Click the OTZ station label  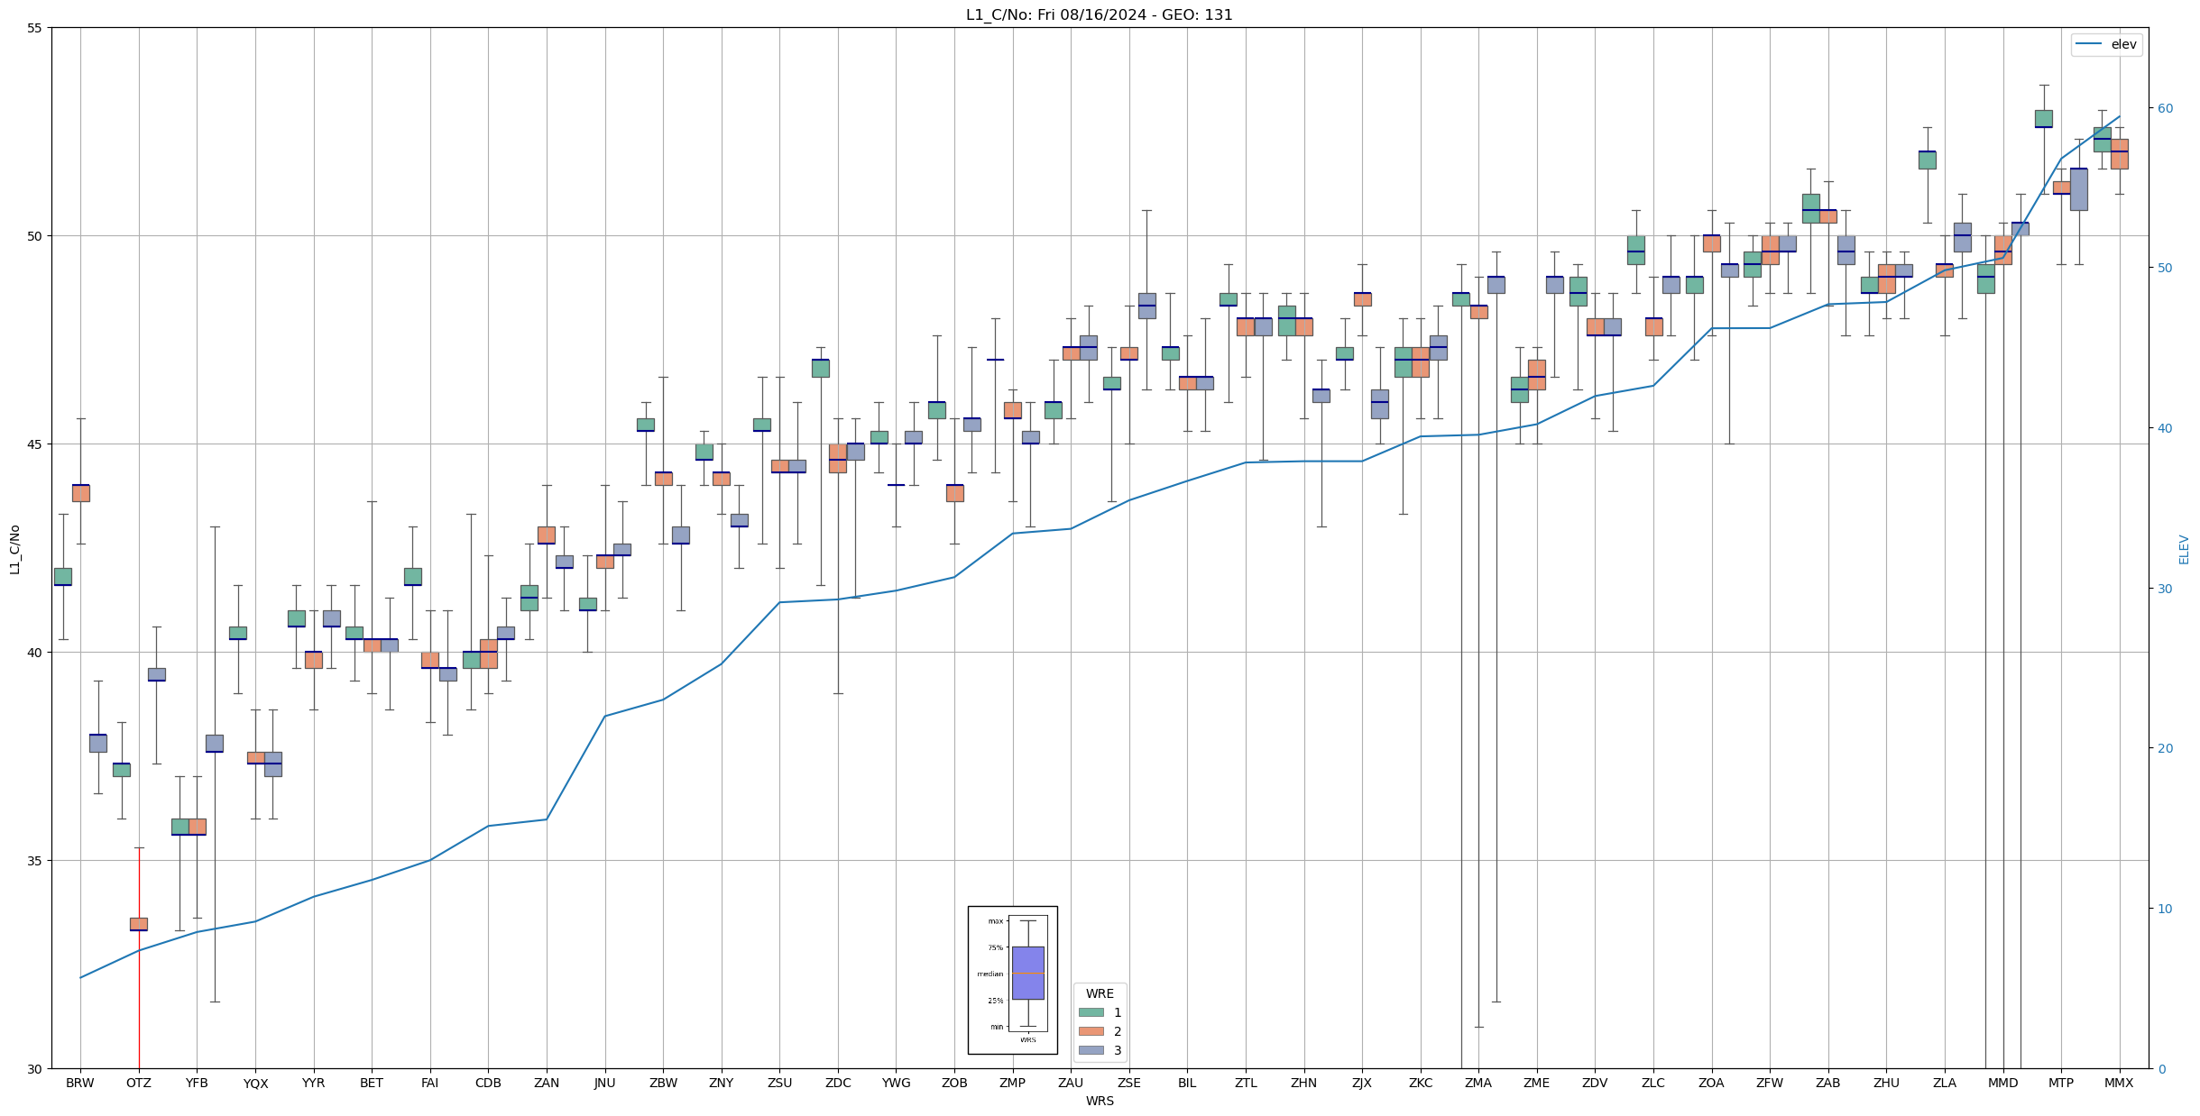coord(139,1083)
